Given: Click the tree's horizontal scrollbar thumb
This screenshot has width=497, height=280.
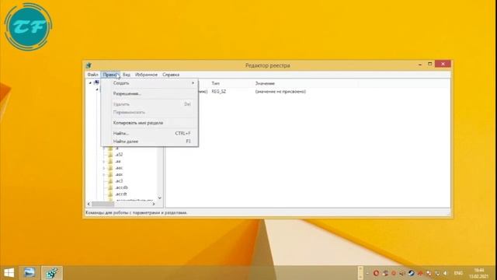Looking at the screenshot, I should coord(103,204).
